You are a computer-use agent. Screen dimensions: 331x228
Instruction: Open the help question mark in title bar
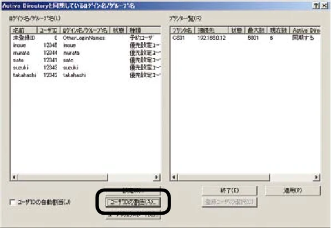pos(316,6)
